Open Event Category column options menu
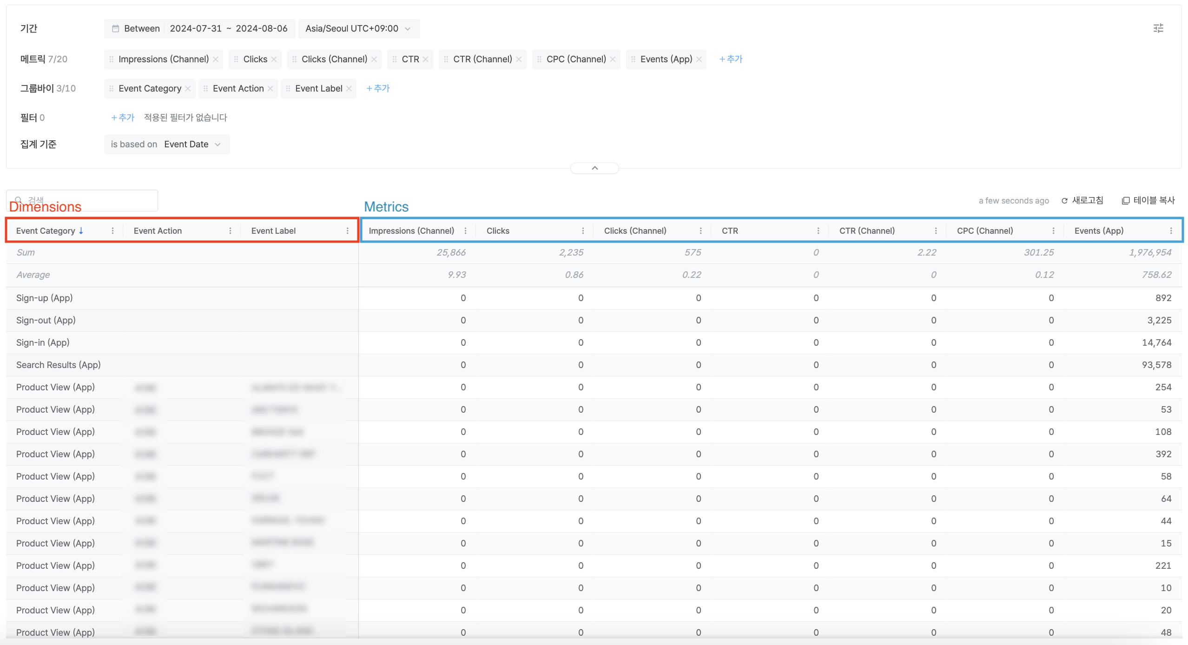1188x645 pixels. 112,231
